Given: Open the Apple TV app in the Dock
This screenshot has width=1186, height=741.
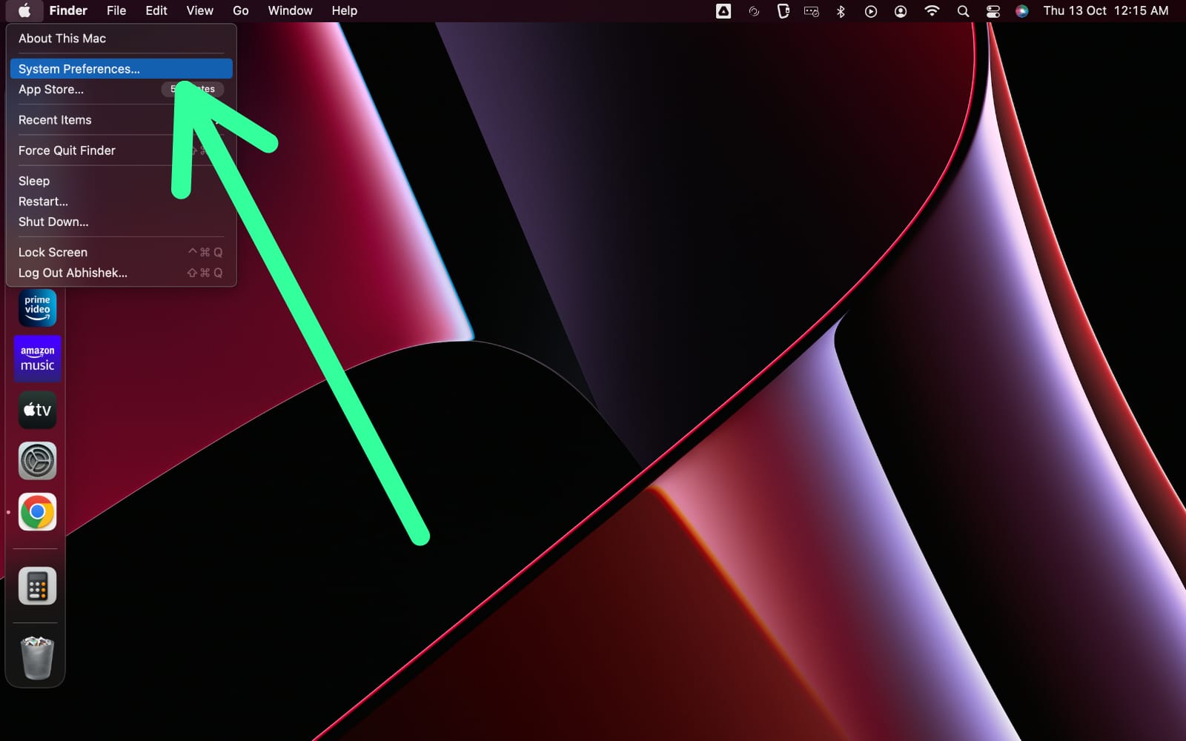Looking at the screenshot, I should coord(37,410).
